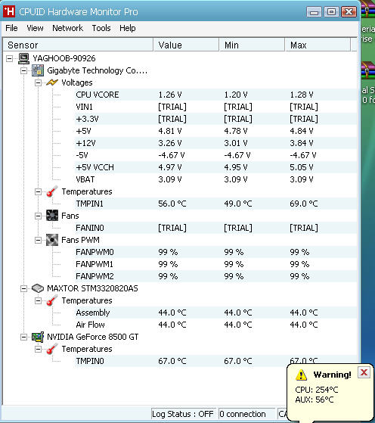
Task: Click the Min column header
Action: click(x=252, y=45)
